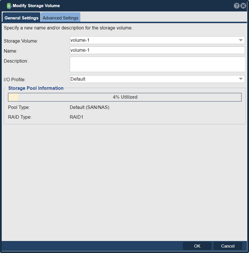Click the Storage Pool Information heading
This screenshot has width=249, height=253.
[36, 88]
